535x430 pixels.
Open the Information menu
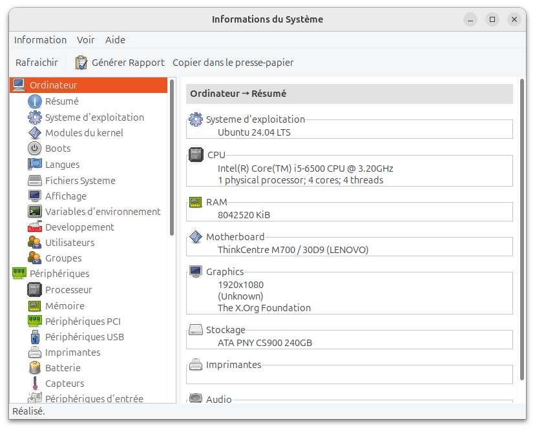40,40
